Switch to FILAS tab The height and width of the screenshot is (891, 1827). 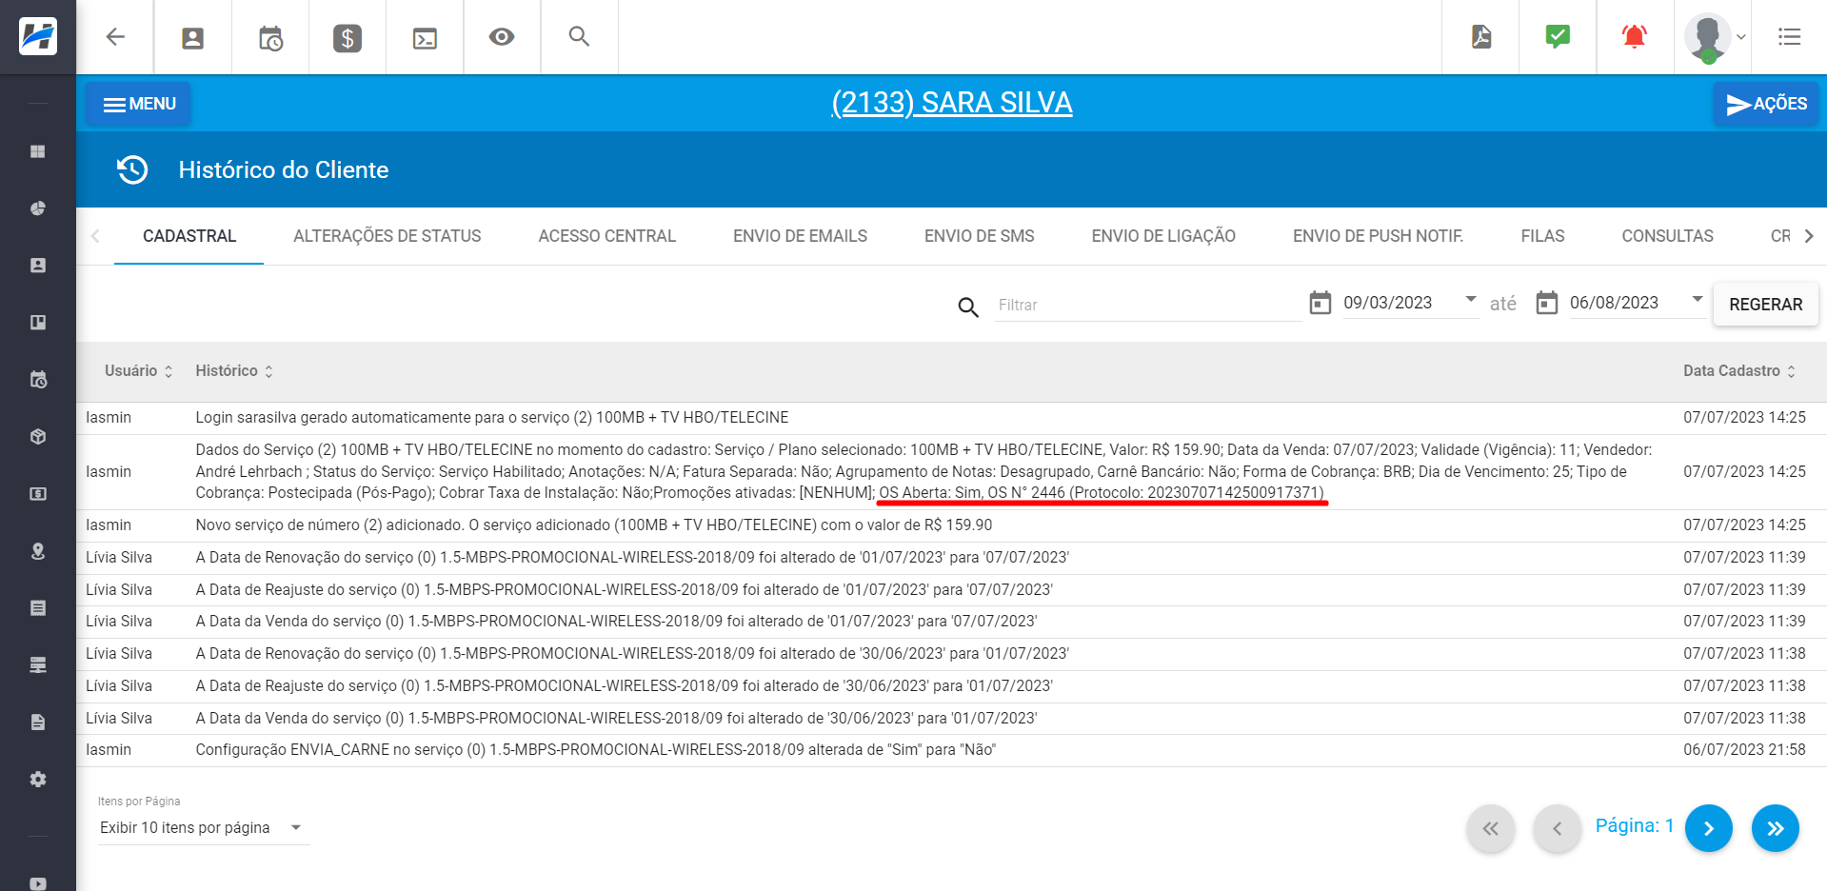(1543, 236)
